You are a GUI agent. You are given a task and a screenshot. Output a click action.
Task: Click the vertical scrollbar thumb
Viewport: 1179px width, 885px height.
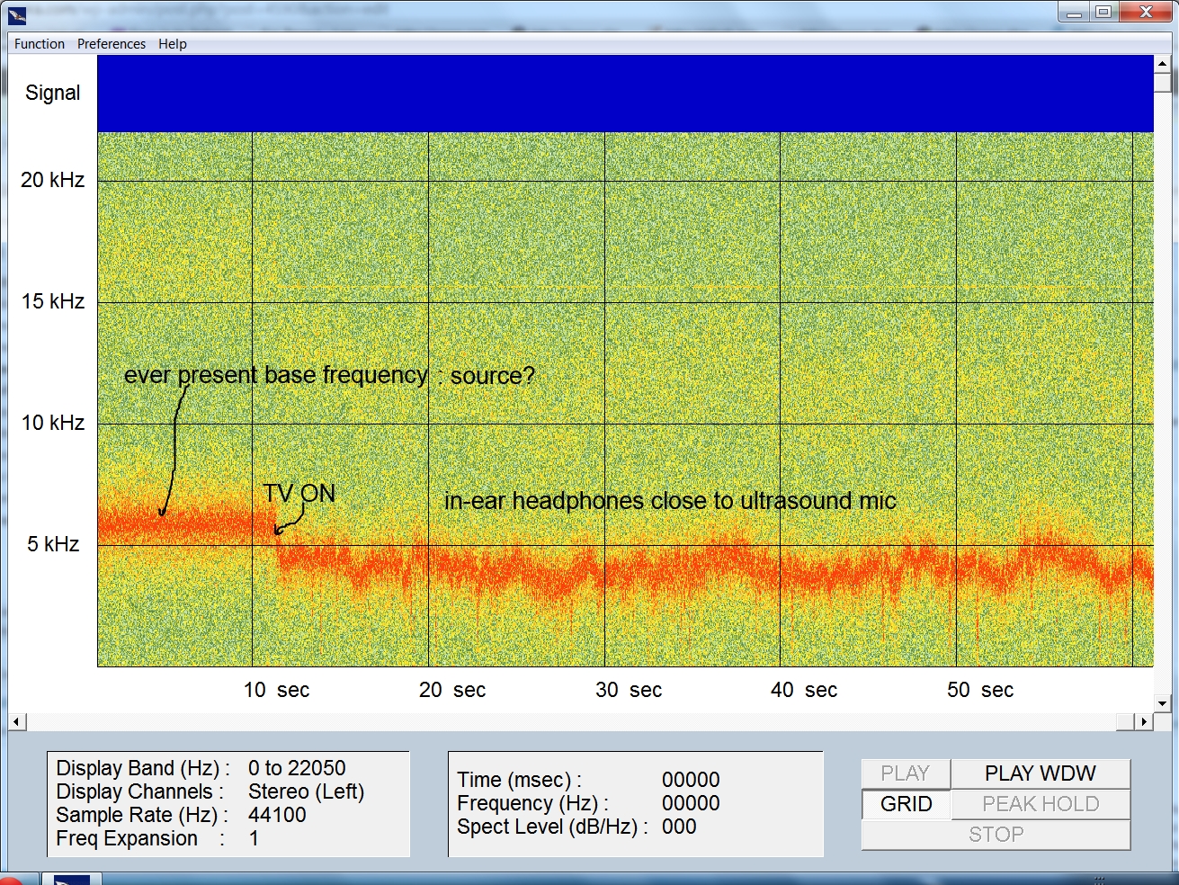tap(1162, 84)
